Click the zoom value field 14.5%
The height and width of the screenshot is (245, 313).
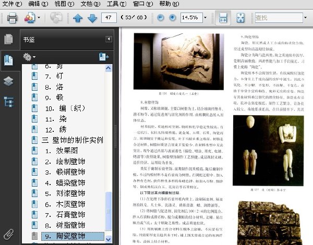pos(191,18)
